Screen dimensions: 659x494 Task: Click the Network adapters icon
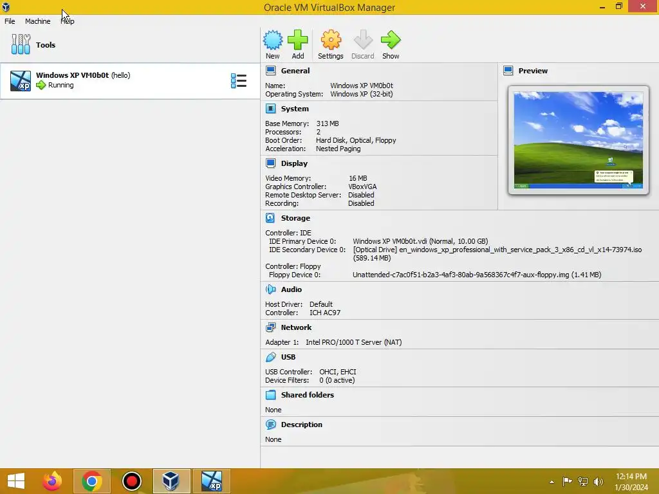271,327
